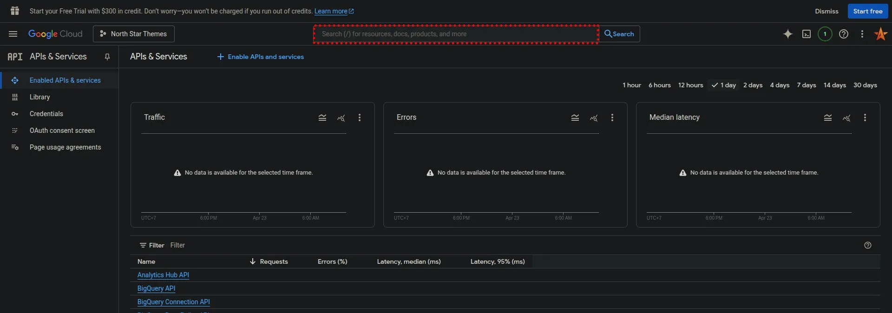Click the free trial gift icon
The width and height of the screenshot is (892, 313).
pyautogui.click(x=15, y=11)
